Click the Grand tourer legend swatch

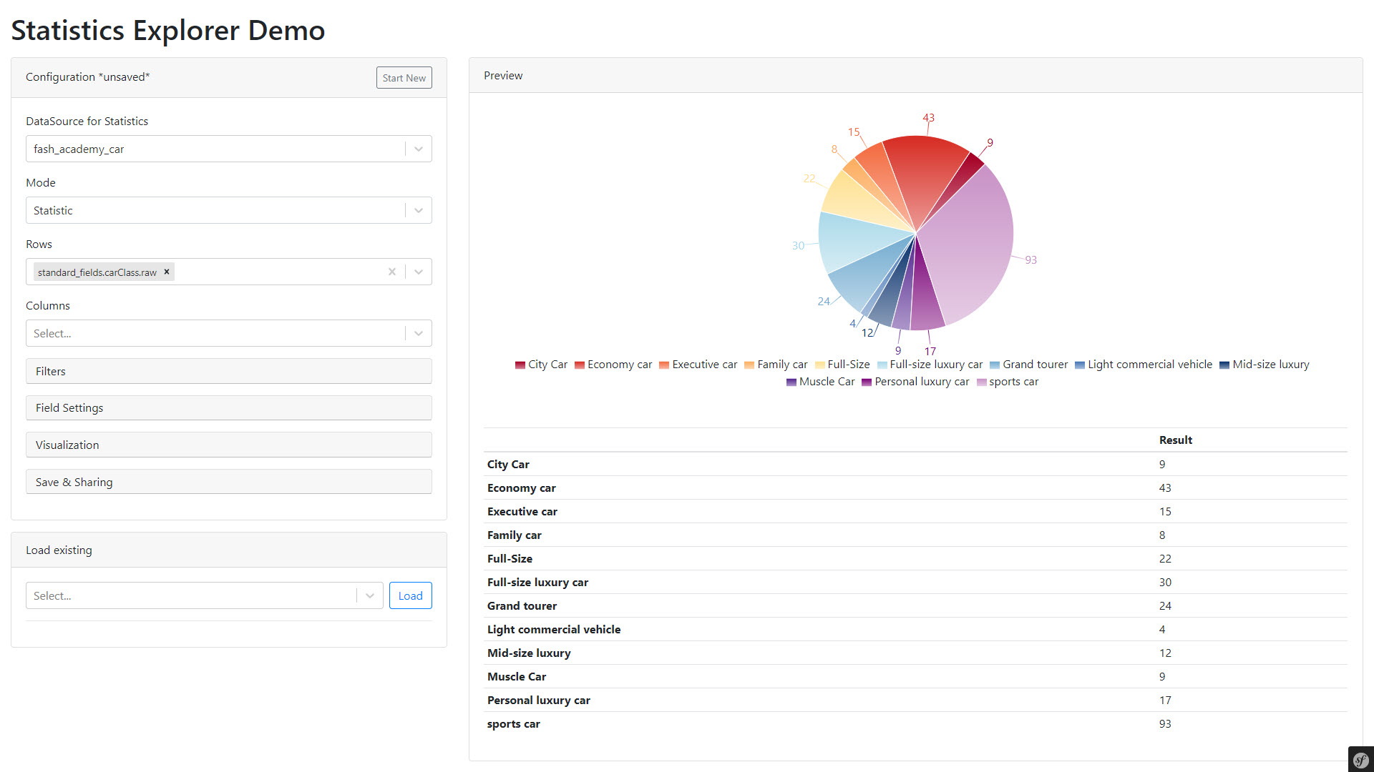(994, 365)
